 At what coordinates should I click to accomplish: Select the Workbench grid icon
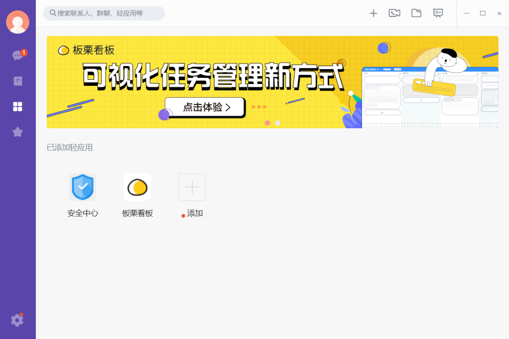17,107
